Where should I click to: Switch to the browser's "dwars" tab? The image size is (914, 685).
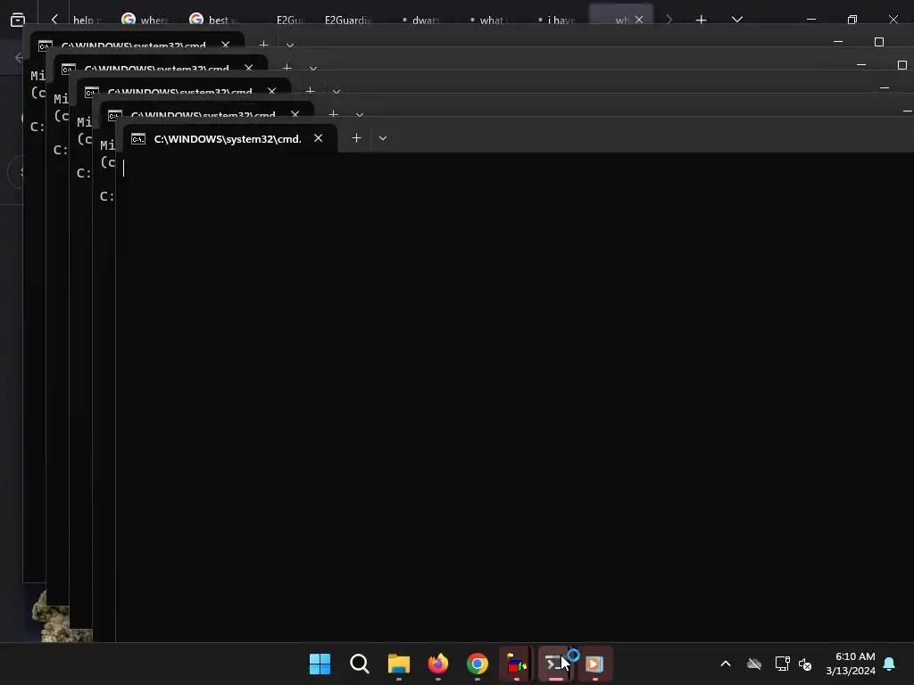421,20
